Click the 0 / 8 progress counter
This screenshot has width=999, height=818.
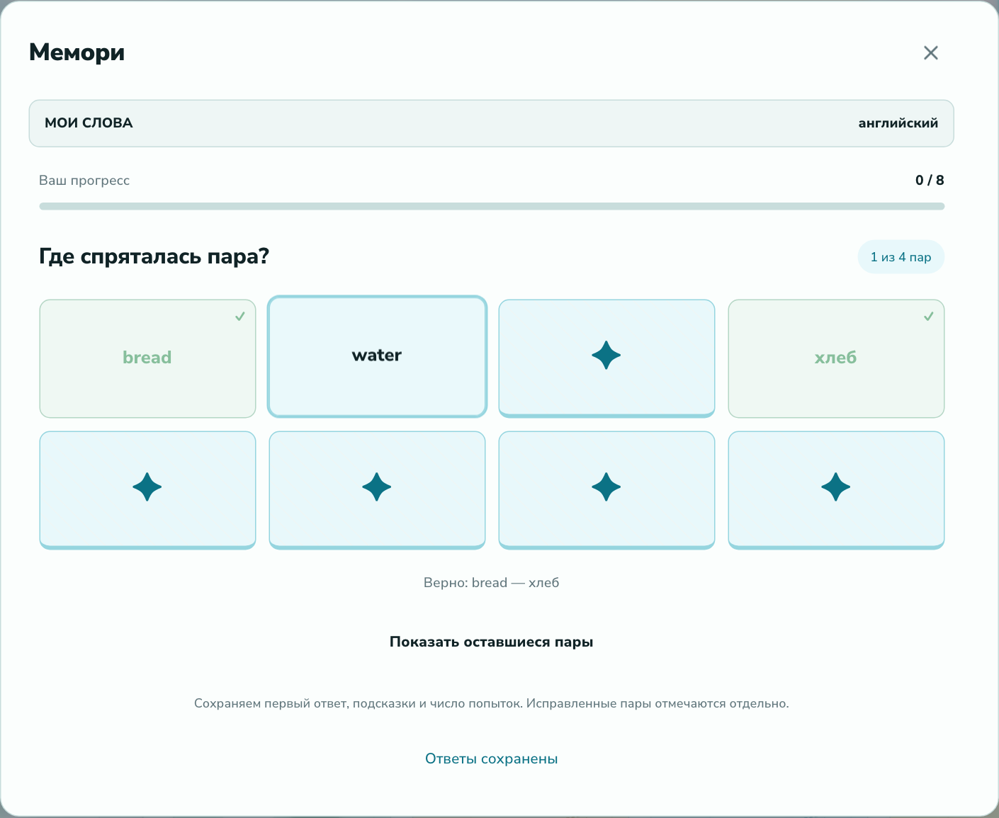pos(930,180)
